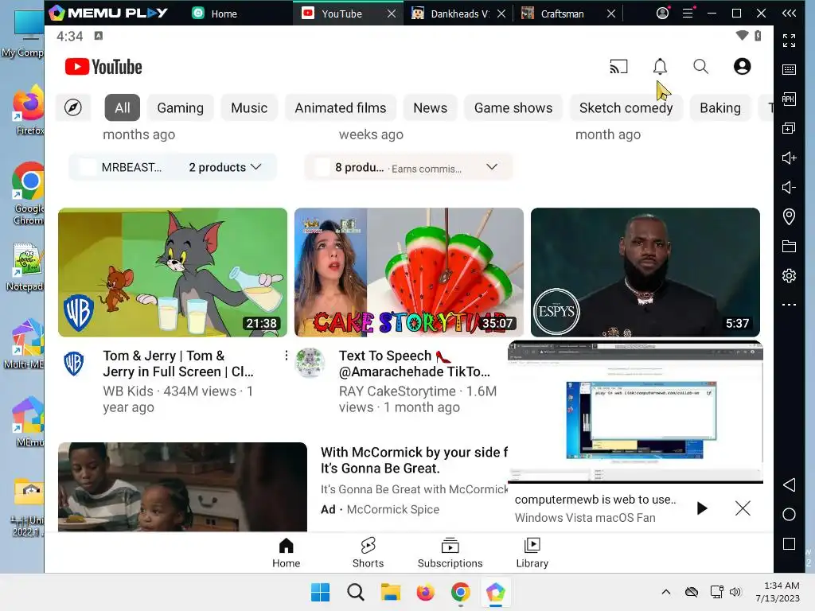This screenshot has width=815, height=611.
Task: Open the Subscriptions bottom tab
Action: tap(450, 553)
